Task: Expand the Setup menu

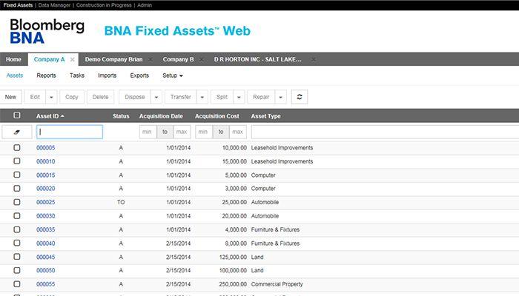Action: point(173,75)
